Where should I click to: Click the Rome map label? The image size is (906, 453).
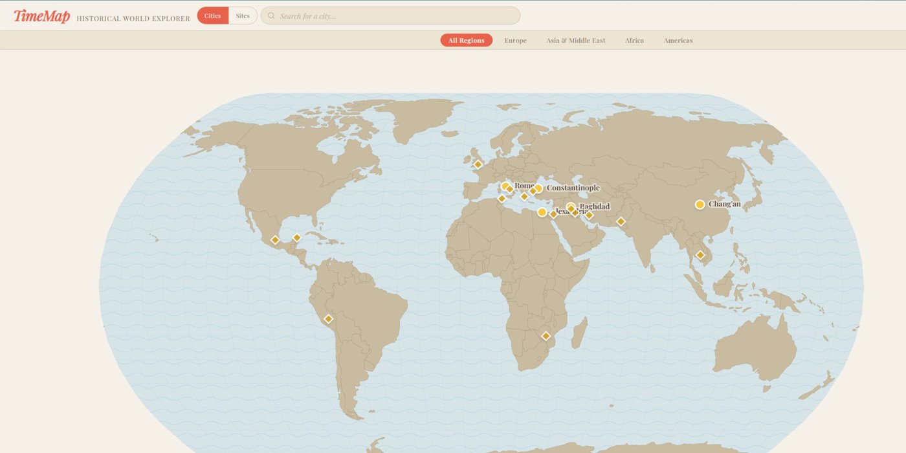click(524, 186)
